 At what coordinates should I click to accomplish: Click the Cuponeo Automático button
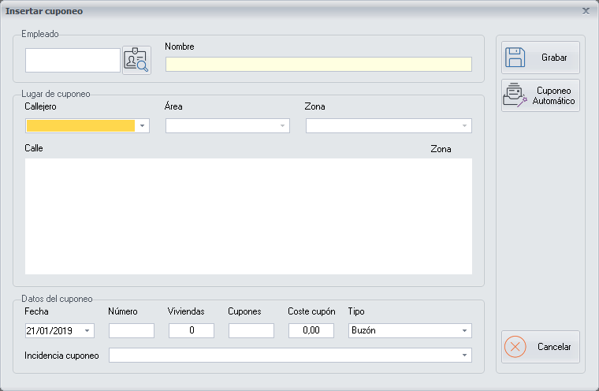coord(540,95)
